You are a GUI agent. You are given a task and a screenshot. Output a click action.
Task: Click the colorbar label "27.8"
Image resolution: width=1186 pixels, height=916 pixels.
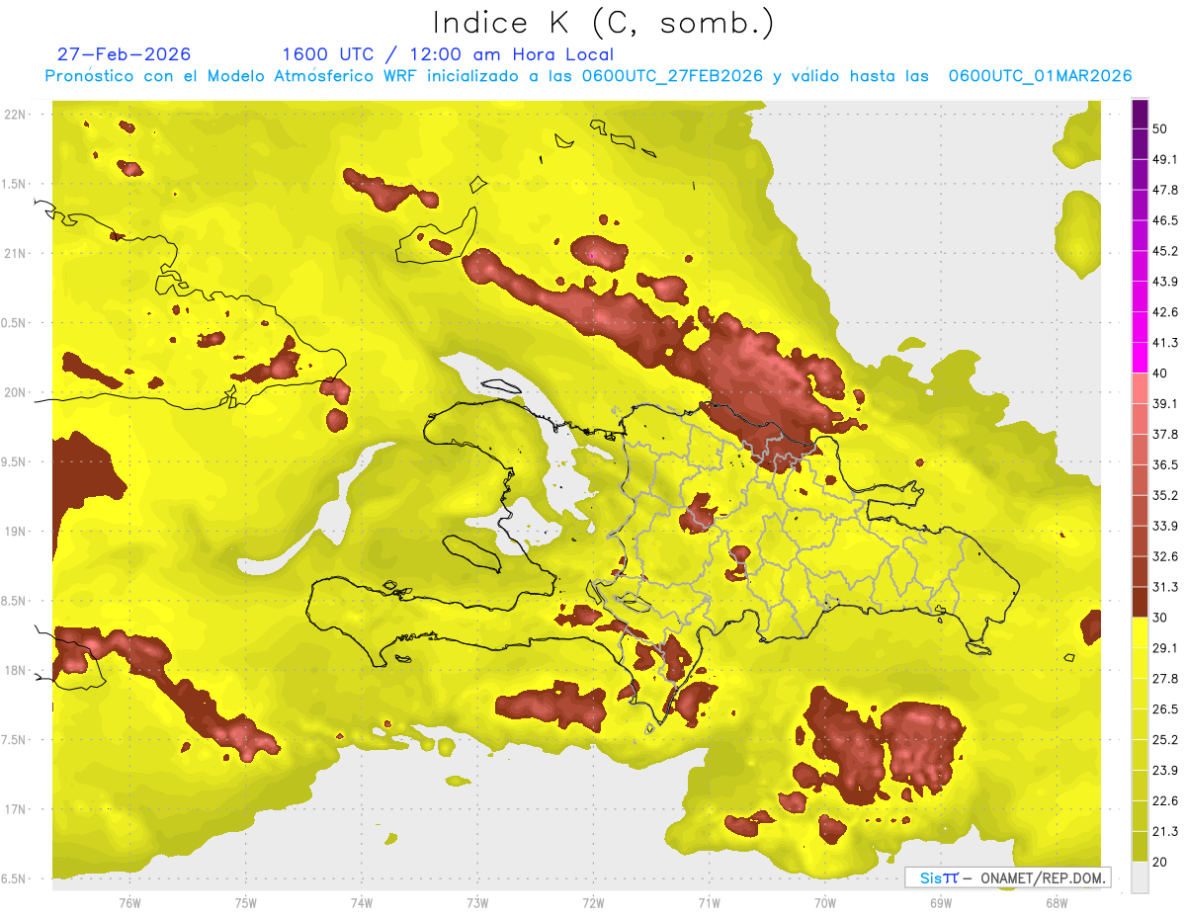click(1165, 678)
